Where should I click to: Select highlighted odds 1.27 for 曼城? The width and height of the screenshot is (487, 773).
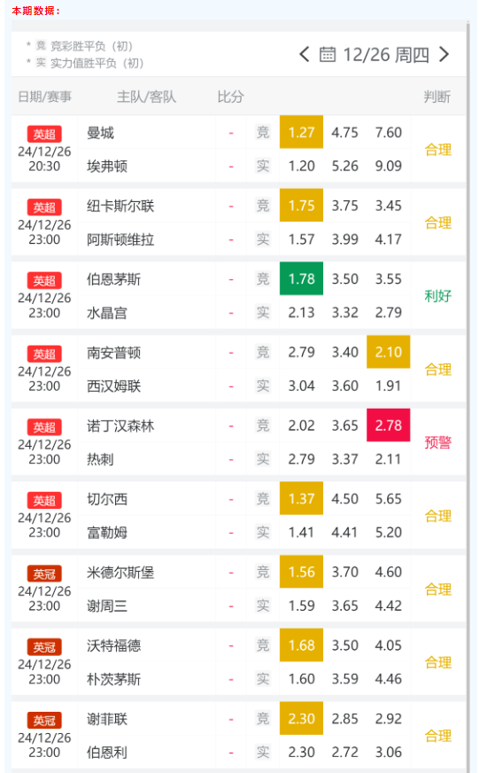point(301,132)
